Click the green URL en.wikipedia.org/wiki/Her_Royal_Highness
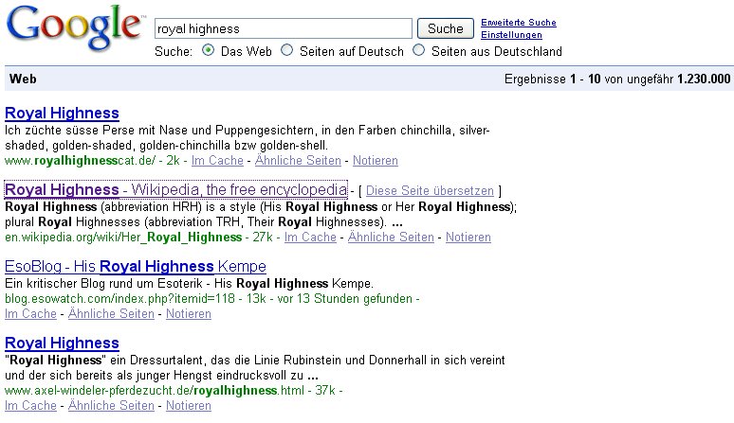734x423 pixels. [x=123, y=238]
